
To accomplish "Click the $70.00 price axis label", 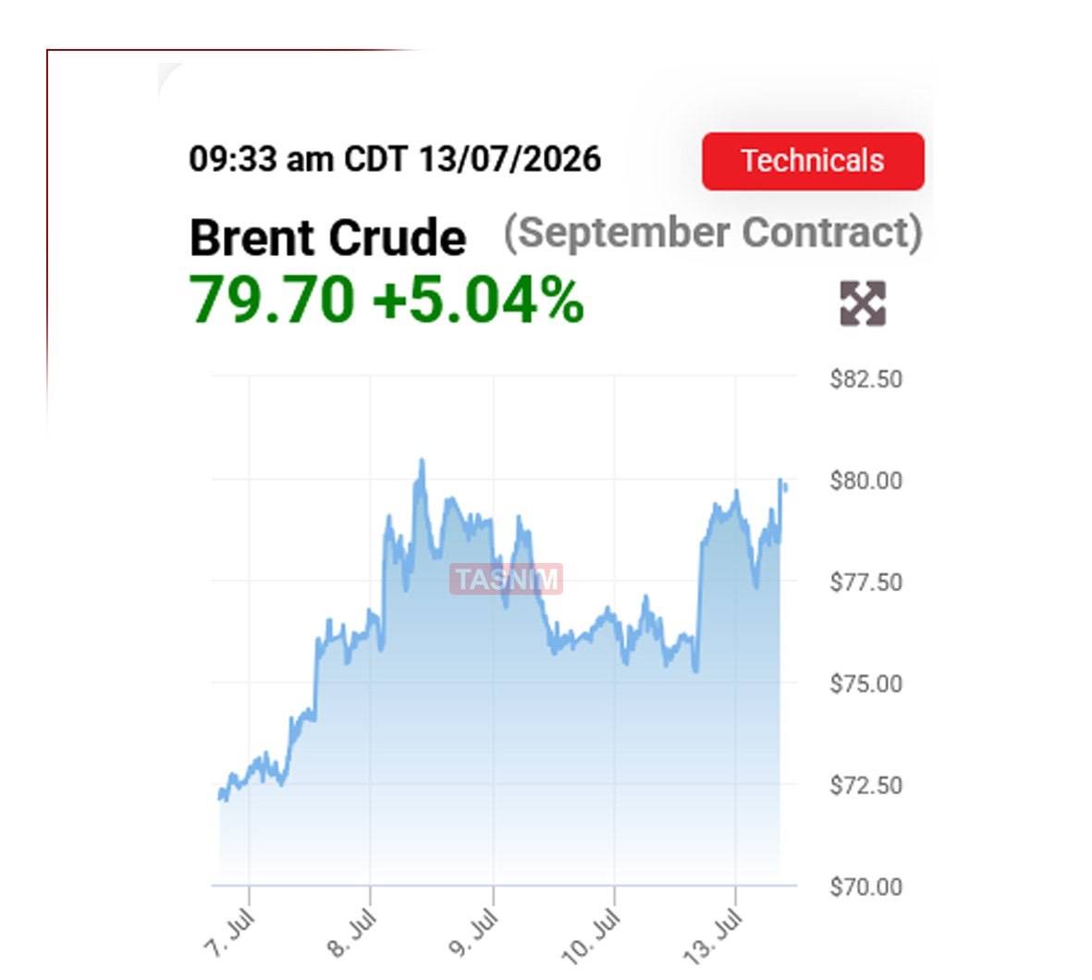I will pos(865,888).
